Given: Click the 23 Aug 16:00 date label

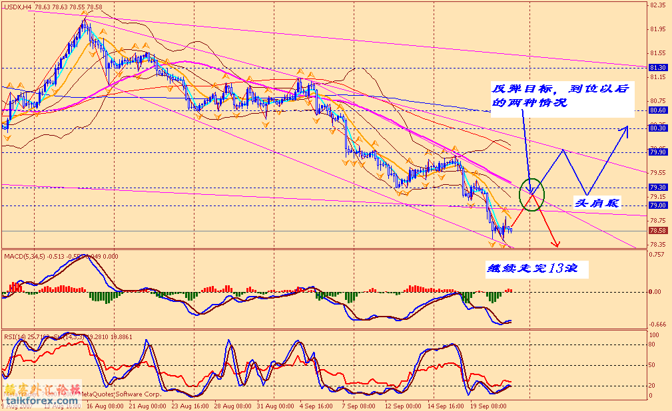Looking at the screenshot, I should tap(190, 406).
